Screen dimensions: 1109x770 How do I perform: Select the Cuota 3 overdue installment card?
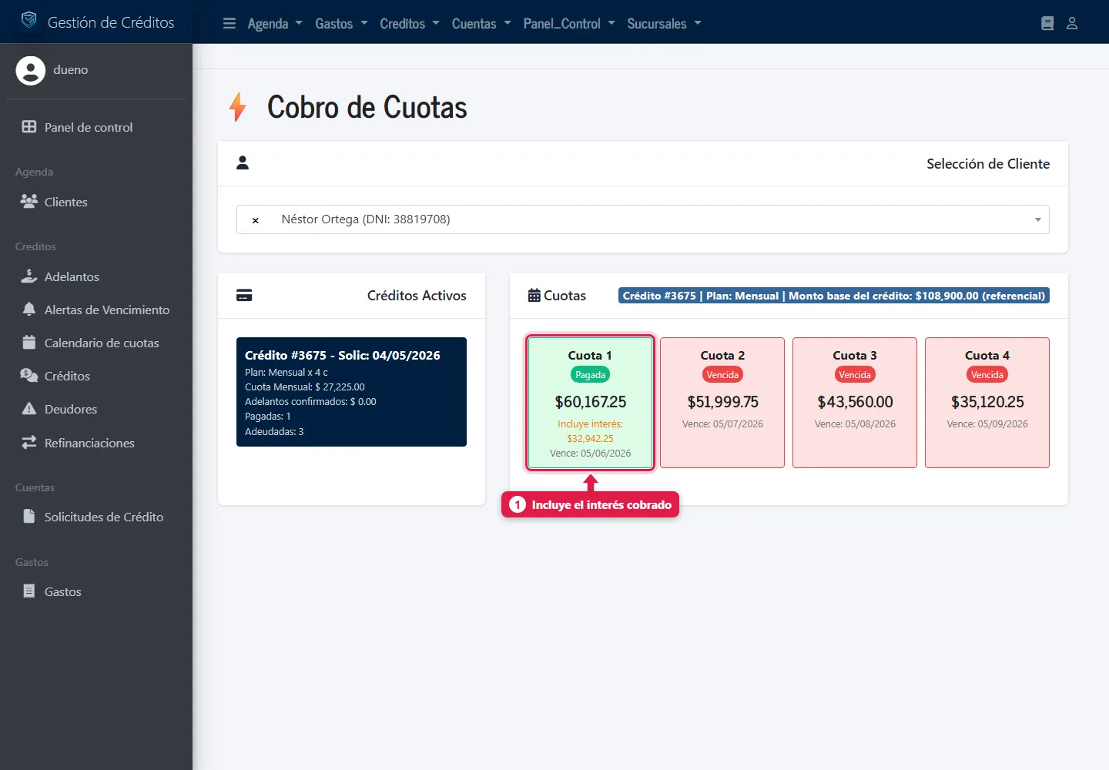[x=855, y=403]
